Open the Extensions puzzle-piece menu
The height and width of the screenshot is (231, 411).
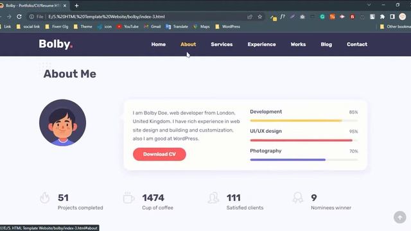coord(382,17)
